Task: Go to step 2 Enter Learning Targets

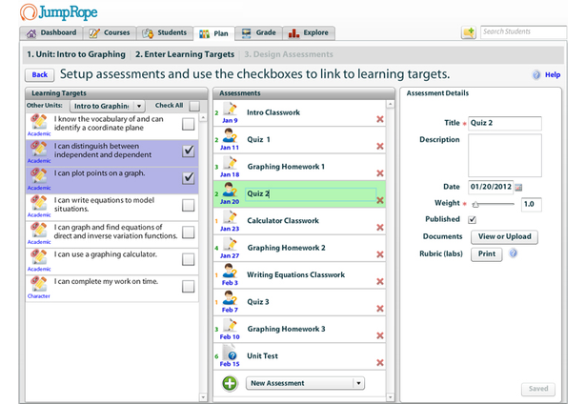Action: [185, 54]
